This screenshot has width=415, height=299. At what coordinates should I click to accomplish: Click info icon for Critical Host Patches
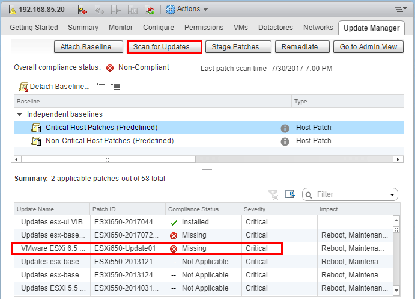click(285, 128)
